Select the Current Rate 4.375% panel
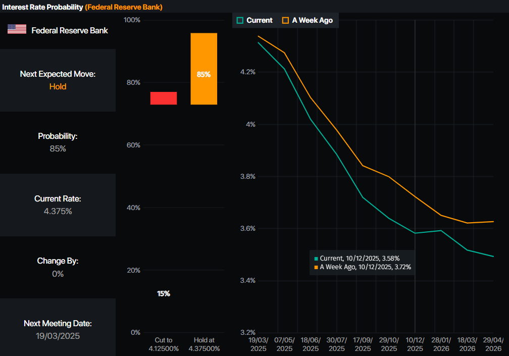The height and width of the screenshot is (356, 509). pyautogui.click(x=58, y=205)
